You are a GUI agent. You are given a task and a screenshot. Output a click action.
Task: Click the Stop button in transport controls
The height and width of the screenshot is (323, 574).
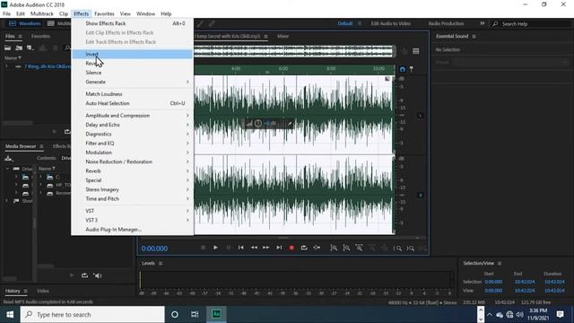click(204, 248)
